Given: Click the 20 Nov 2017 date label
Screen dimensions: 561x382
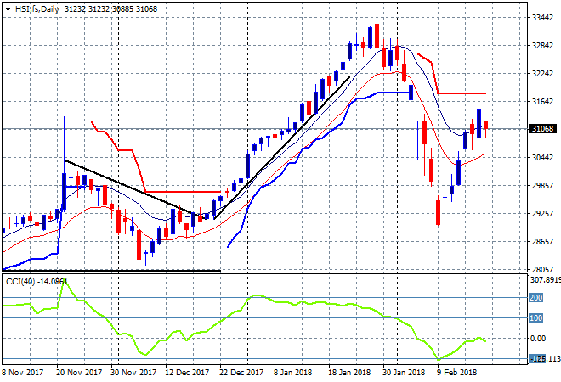Looking at the screenshot, I should [x=79, y=373].
